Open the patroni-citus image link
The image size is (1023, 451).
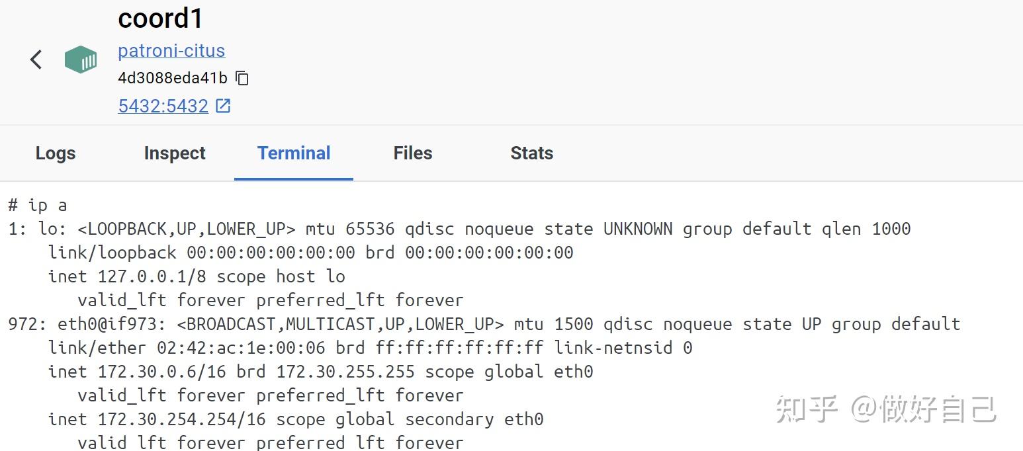click(171, 50)
